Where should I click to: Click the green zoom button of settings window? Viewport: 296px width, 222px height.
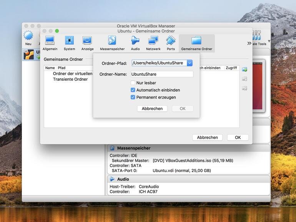(x=57, y=31)
